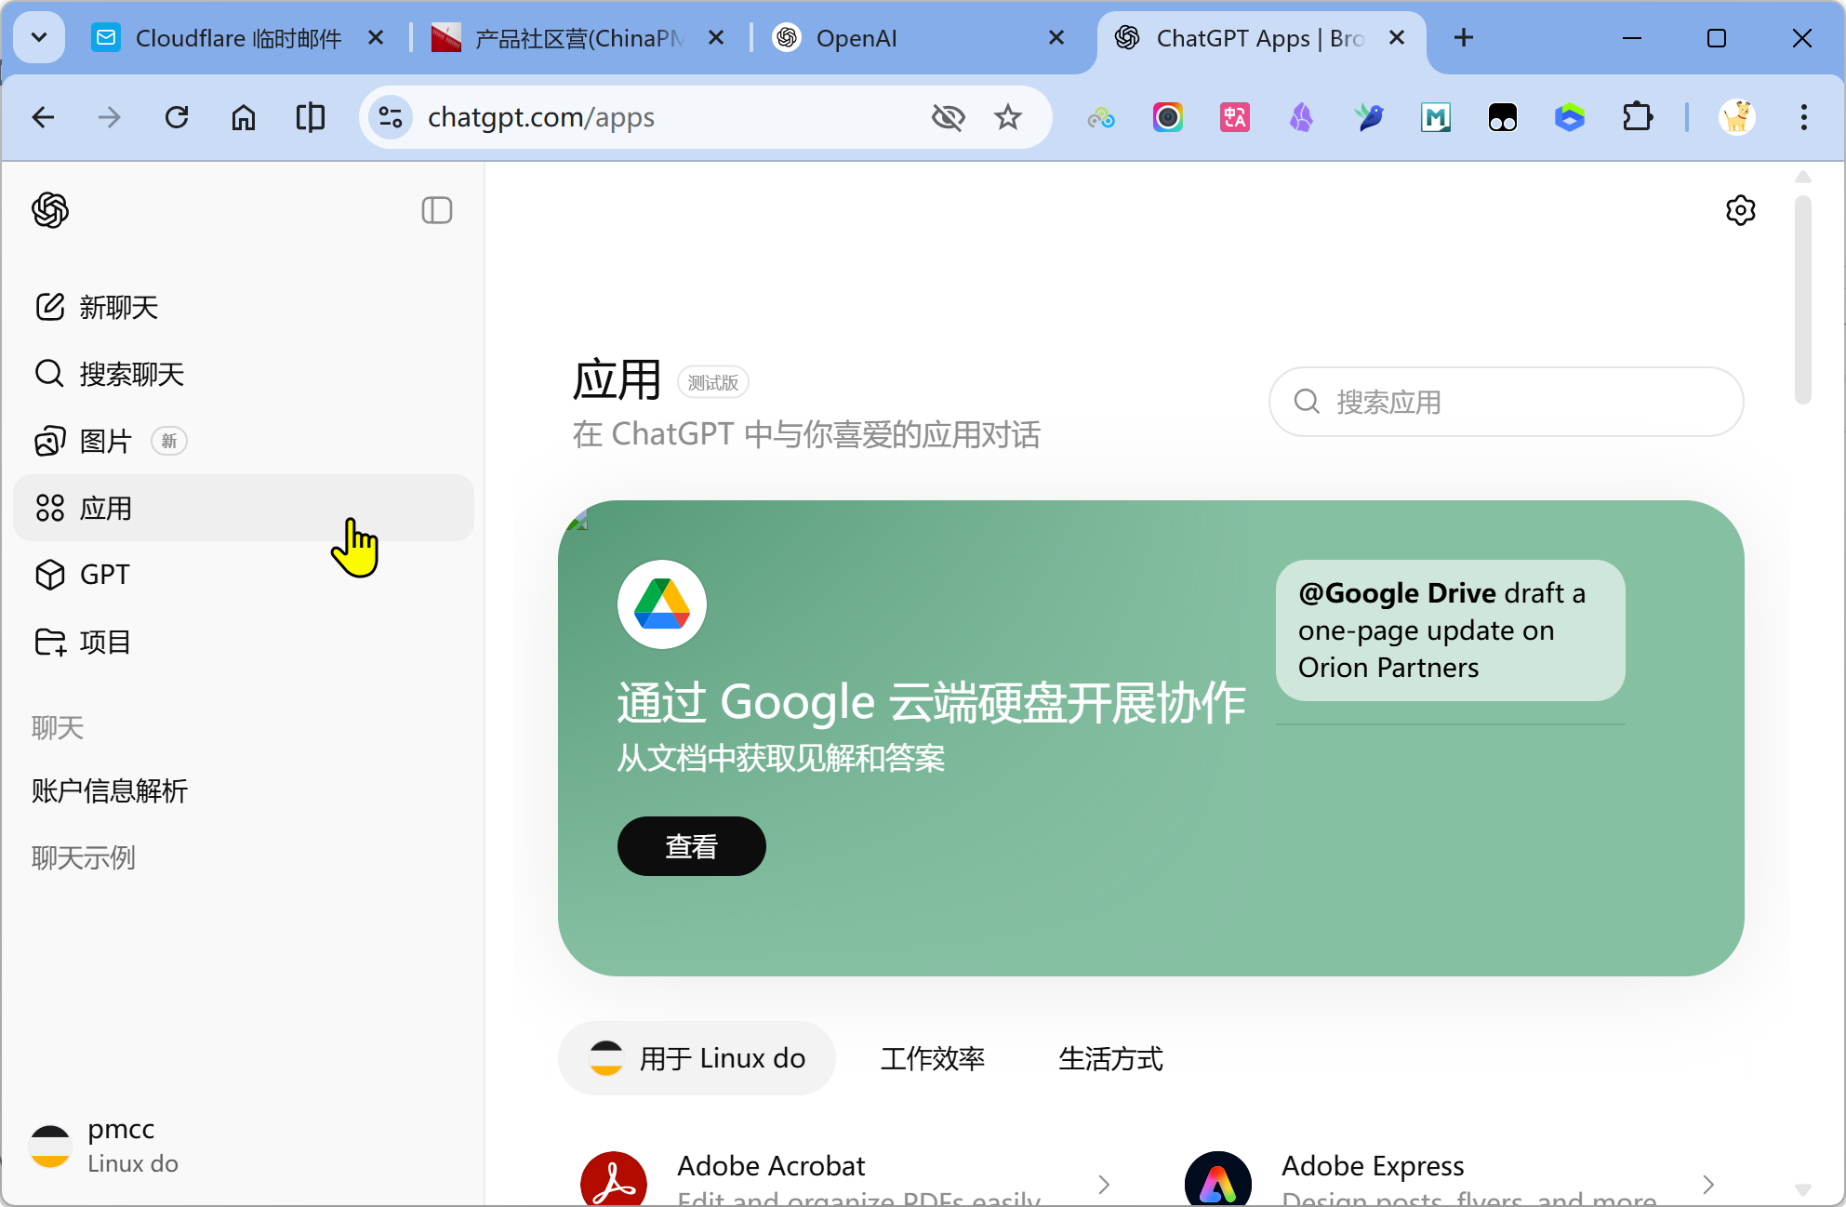Click the Google Drive logo in banner
This screenshot has width=1846, height=1207.
[x=661, y=604]
